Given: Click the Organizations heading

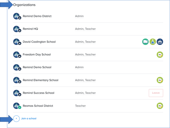Looking at the screenshot, I should (x=24, y=5).
